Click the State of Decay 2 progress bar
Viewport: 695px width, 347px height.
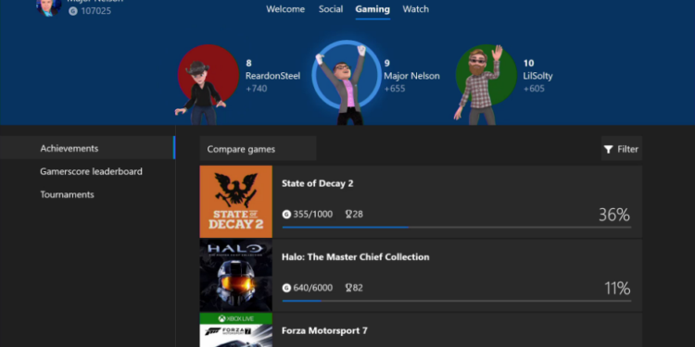coord(457,227)
